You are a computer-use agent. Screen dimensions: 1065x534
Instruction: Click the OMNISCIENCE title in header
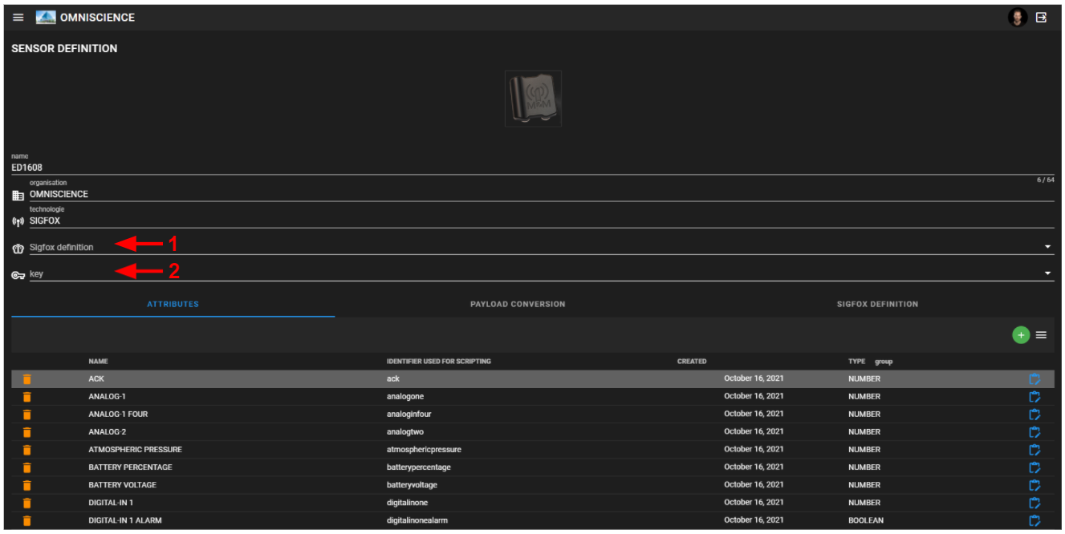click(97, 18)
